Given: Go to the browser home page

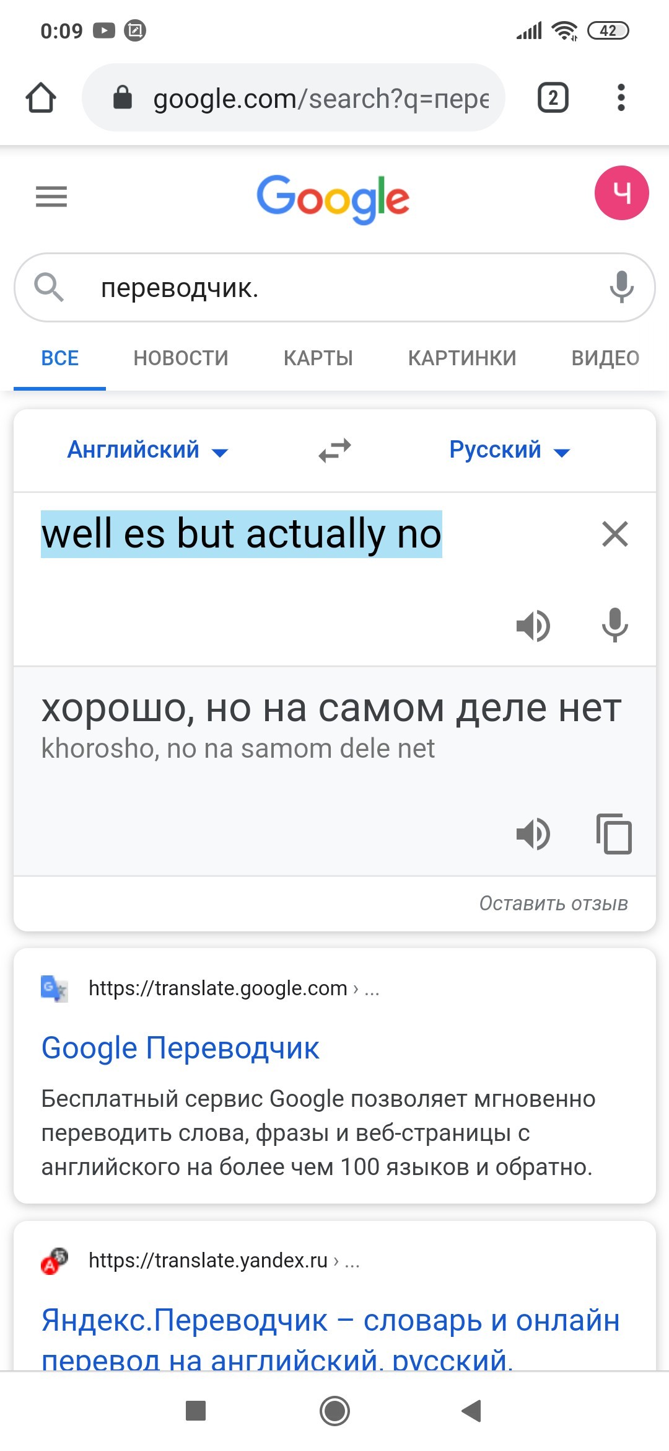Looking at the screenshot, I should [x=41, y=98].
